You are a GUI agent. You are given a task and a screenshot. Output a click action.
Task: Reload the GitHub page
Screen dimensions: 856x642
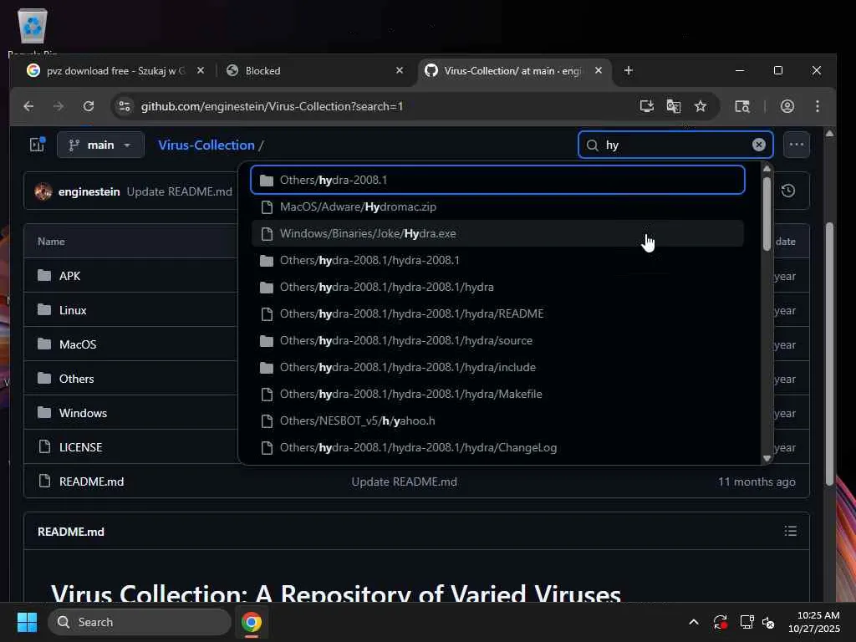[89, 106]
